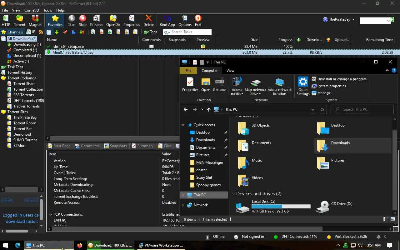This screenshot has height=250, width=400.
Task: Open Firefox from the taskbar
Action: 80,245
